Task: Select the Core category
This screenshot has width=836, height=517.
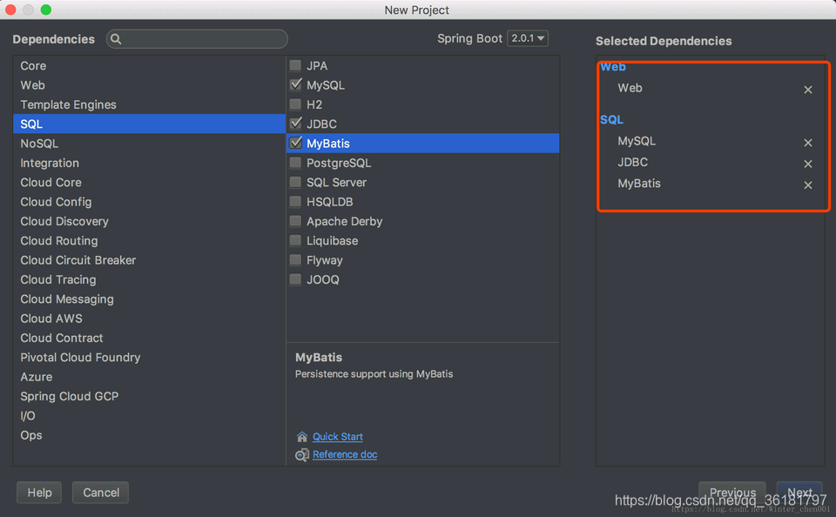Action: point(149,65)
